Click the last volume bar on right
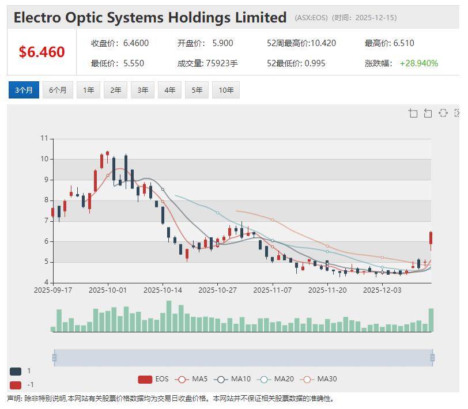Image resolution: width=468 pixels, height=409 pixels. [x=431, y=320]
